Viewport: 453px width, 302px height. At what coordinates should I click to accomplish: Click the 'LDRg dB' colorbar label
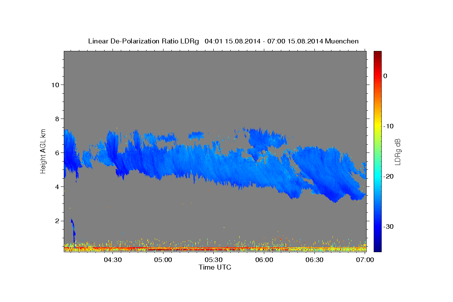398,152
